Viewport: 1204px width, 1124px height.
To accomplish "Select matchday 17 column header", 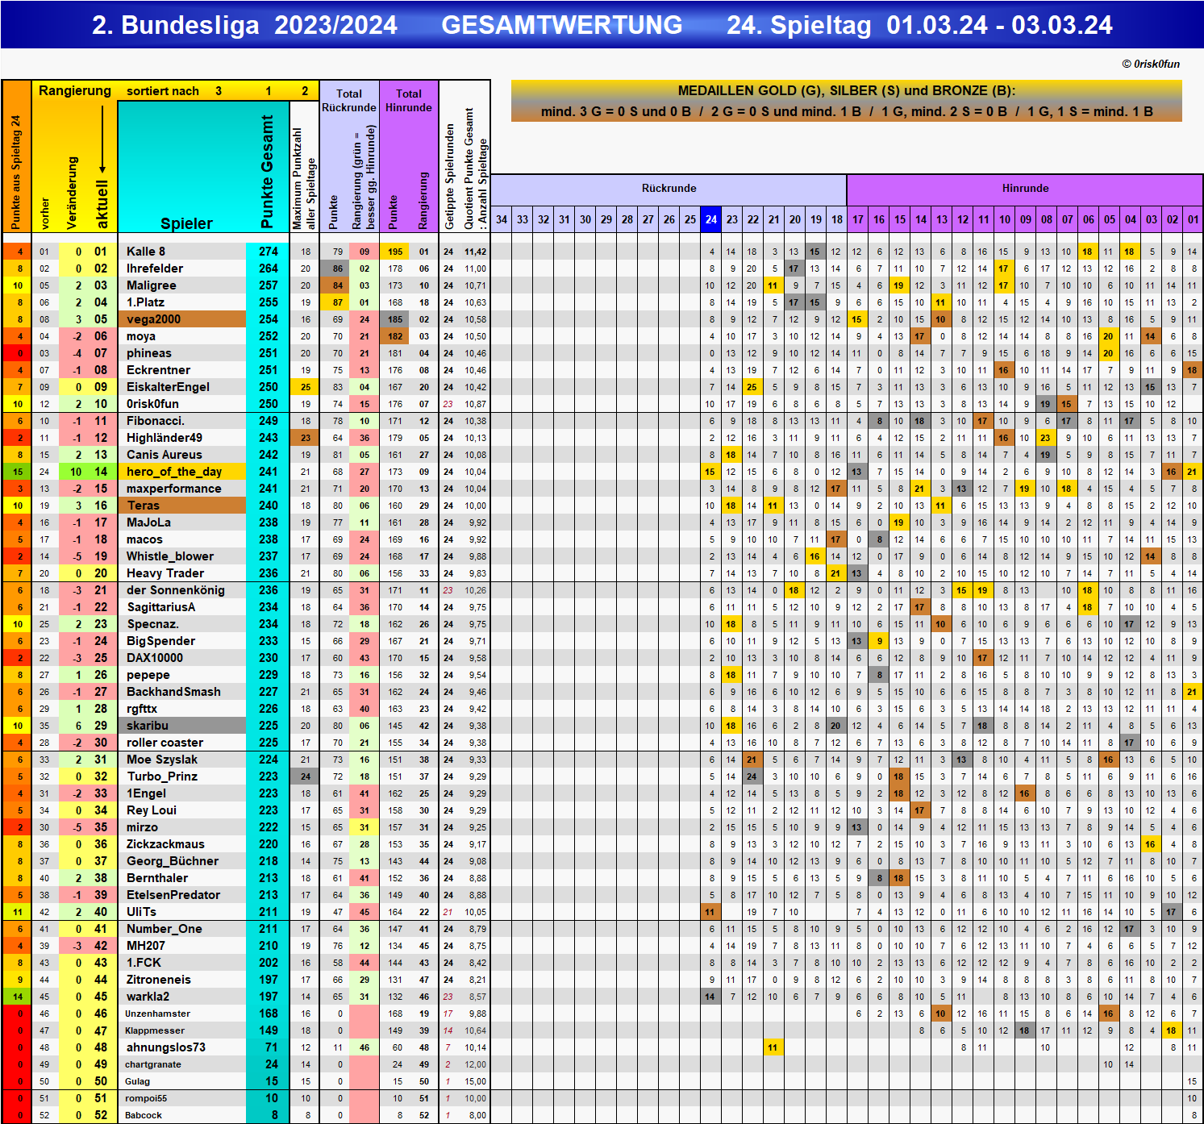I will point(858,219).
